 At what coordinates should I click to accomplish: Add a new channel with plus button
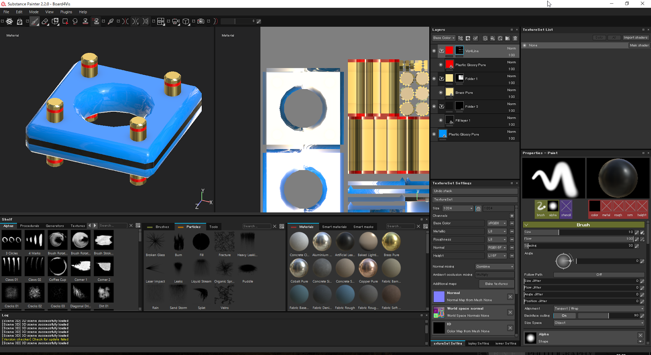pyautogui.click(x=512, y=216)
